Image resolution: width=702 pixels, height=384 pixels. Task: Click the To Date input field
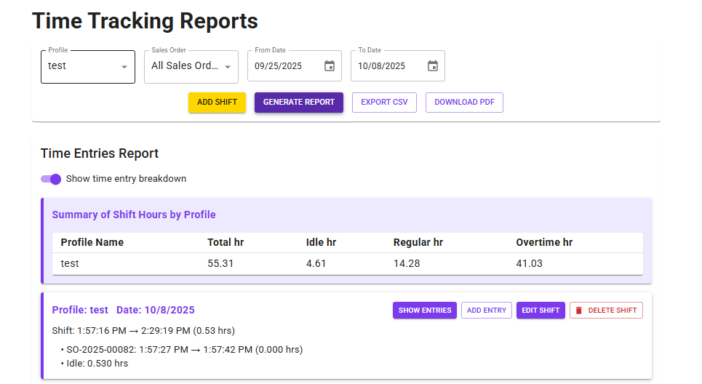tap(387, 66)
